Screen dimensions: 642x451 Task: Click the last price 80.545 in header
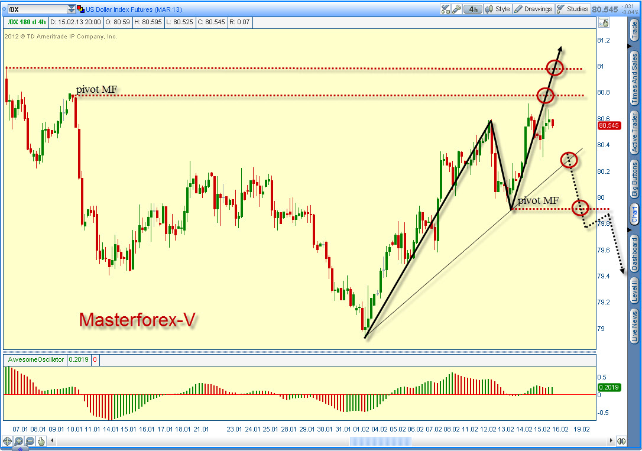[x=605, y=9]
